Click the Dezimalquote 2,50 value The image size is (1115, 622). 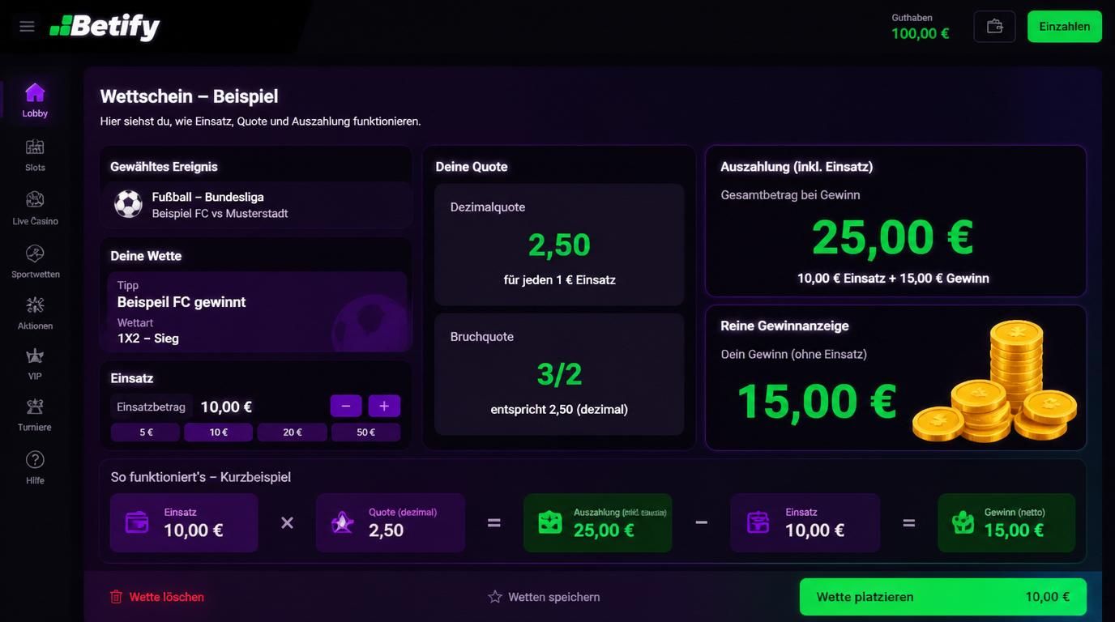(559, 245)
